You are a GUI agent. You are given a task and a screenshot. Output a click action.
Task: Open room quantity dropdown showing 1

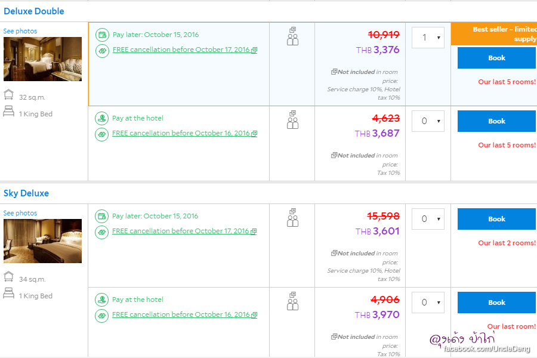point(428,38)
